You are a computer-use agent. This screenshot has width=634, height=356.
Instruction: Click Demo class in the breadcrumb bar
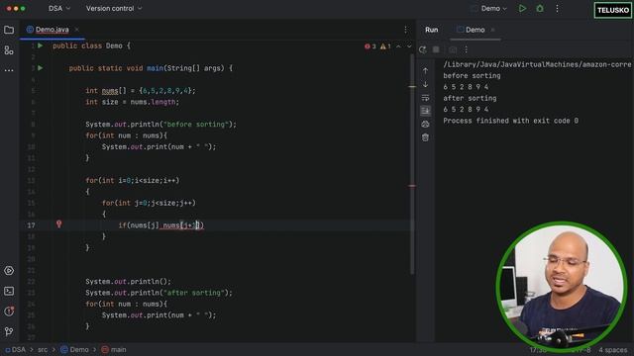point(74,349)
